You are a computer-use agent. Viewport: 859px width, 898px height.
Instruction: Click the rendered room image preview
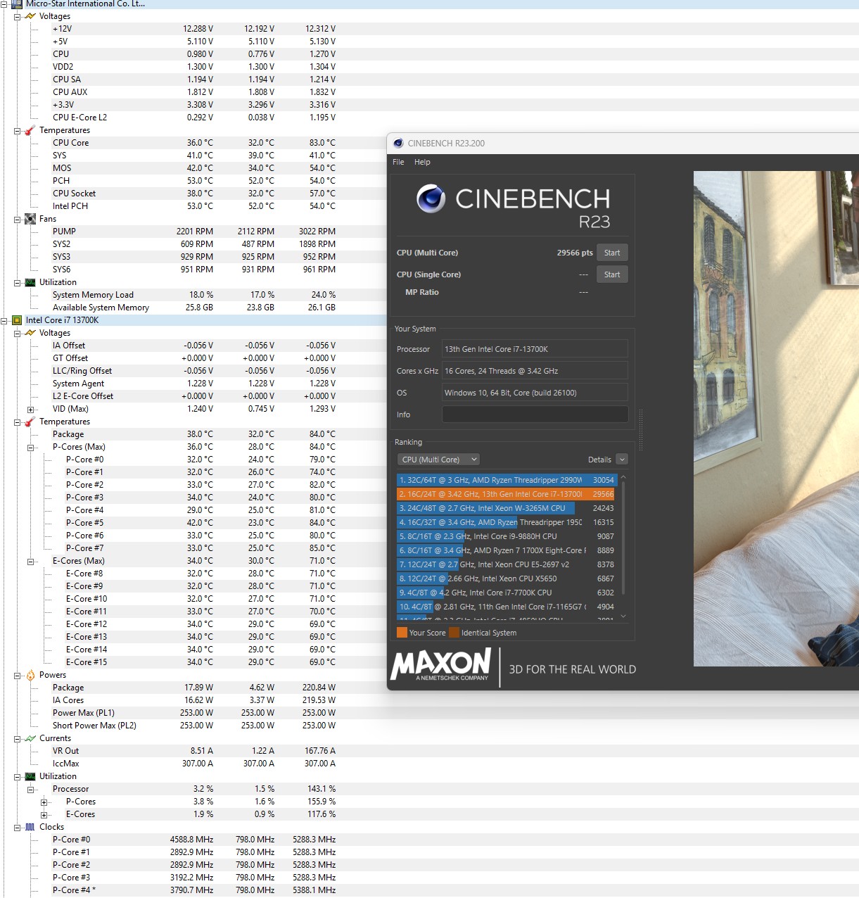pyautogui.click(x=776, y=419)
